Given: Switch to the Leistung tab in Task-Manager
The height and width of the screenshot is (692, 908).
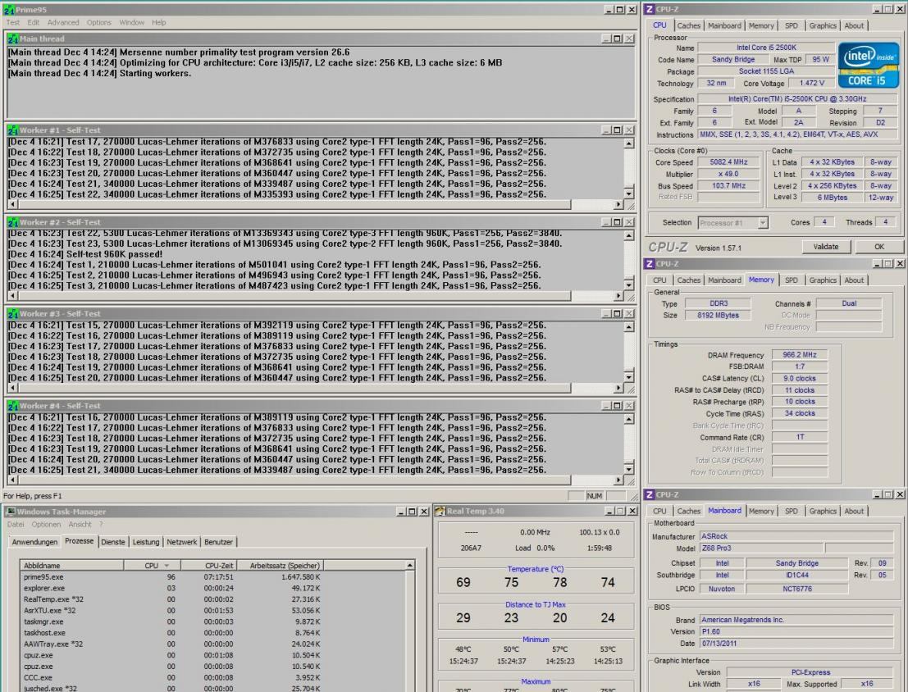Looking at the screenshot, I should [x=146, y=542].
